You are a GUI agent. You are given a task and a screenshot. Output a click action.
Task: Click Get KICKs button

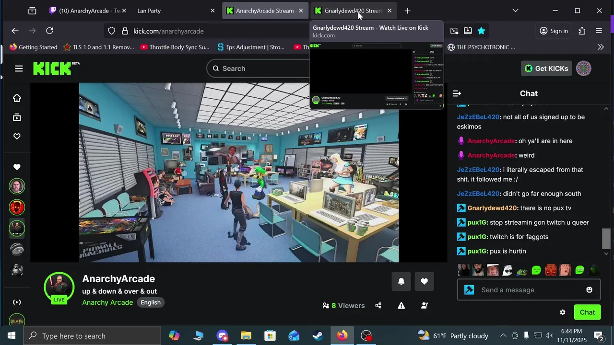coord(546,69)
